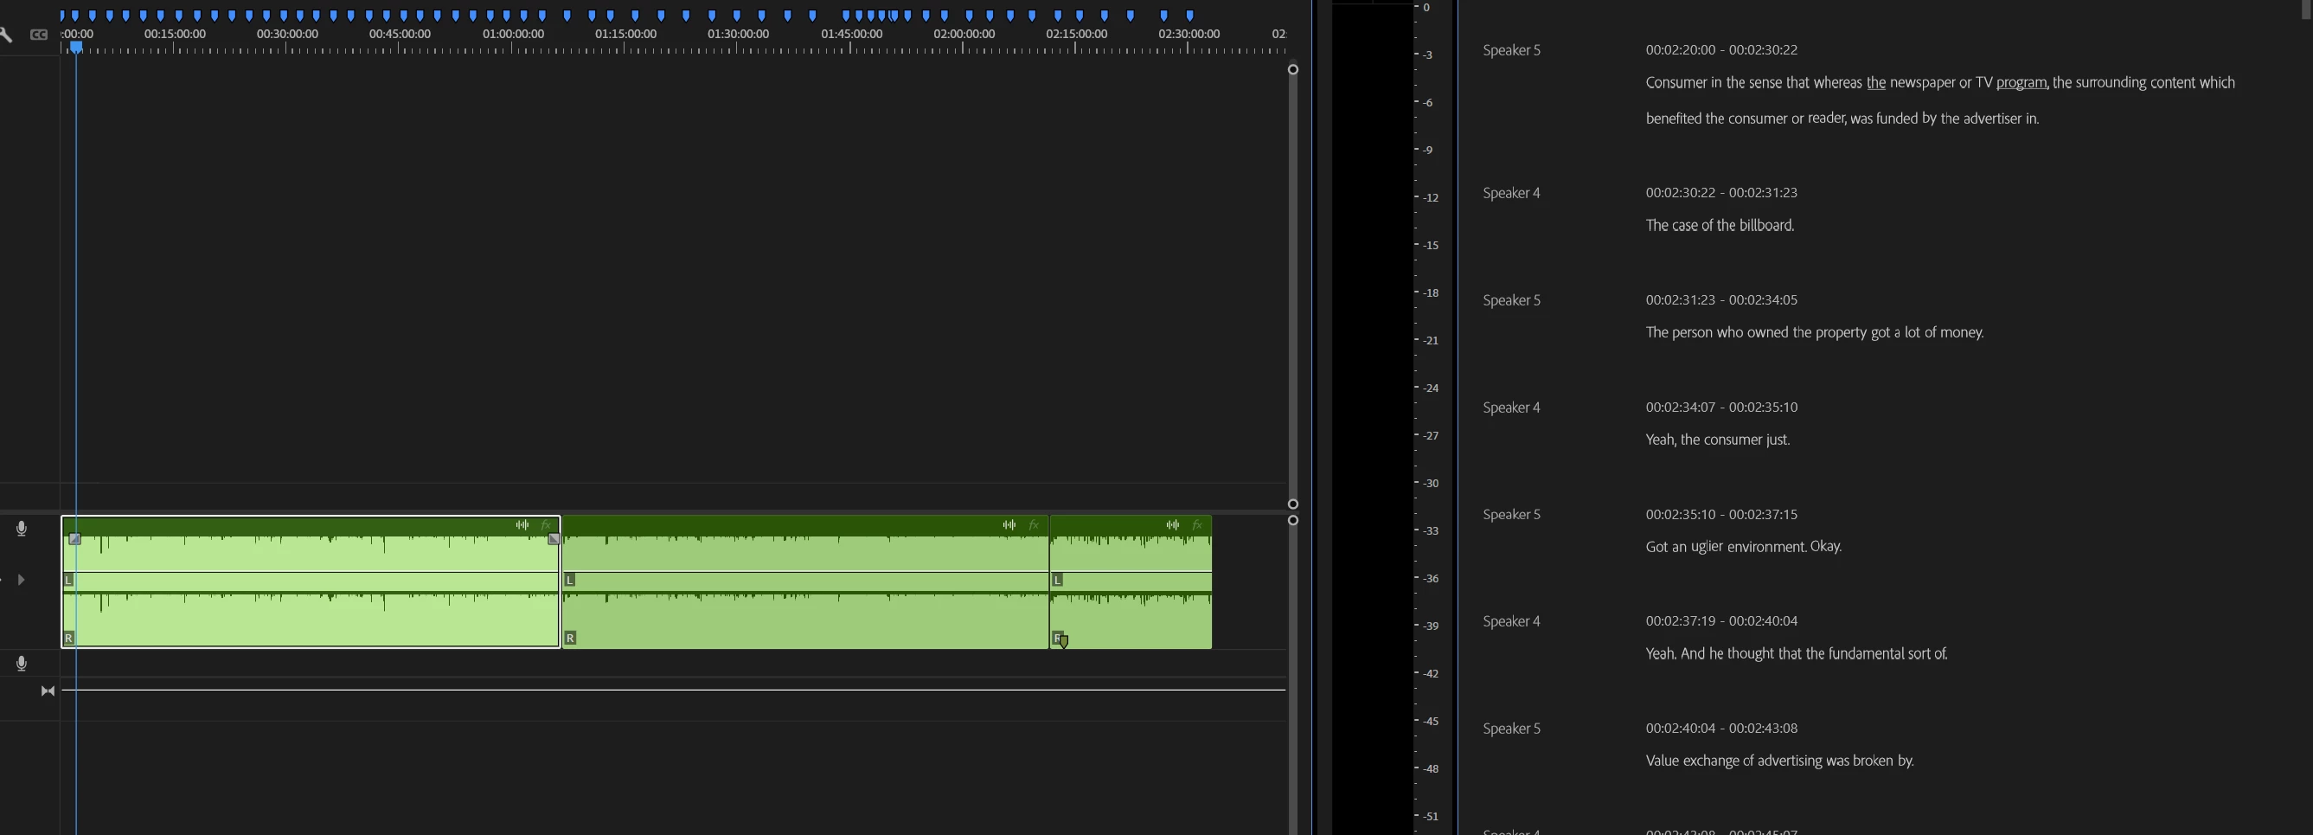Select line 'The person who owned the property'
This screenshot has width=2313, height=835.
click(x=1815, y=332)
